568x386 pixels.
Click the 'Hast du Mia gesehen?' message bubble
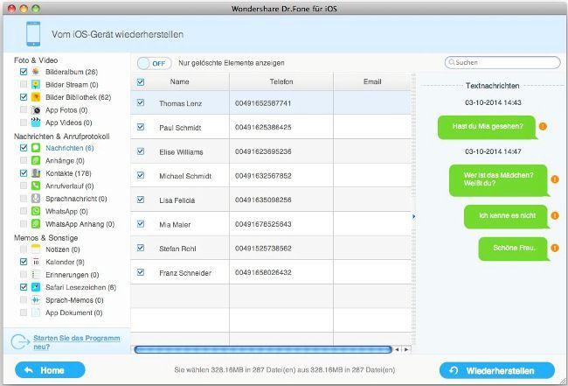pyautogui.click(x=488, y=127)
